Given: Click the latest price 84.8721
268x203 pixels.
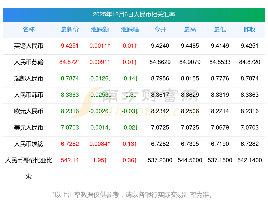Looking at the screenshot, I should pos(70,62).
